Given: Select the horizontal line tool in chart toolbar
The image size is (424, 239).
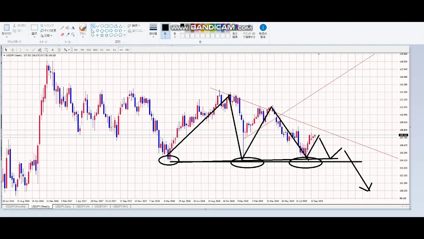Looking at the screenshot, I should pos(27,50).
